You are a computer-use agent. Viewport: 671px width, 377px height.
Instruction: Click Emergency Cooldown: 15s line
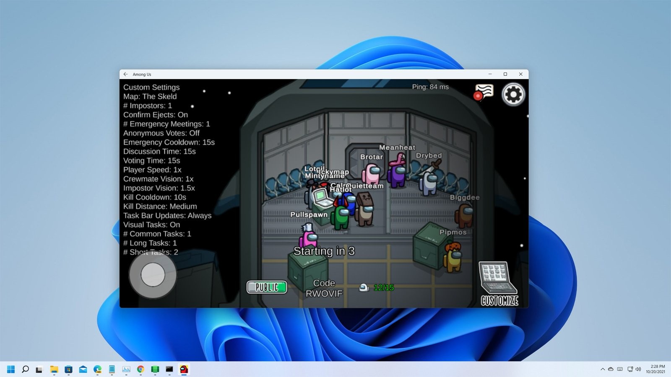(169, 142)
